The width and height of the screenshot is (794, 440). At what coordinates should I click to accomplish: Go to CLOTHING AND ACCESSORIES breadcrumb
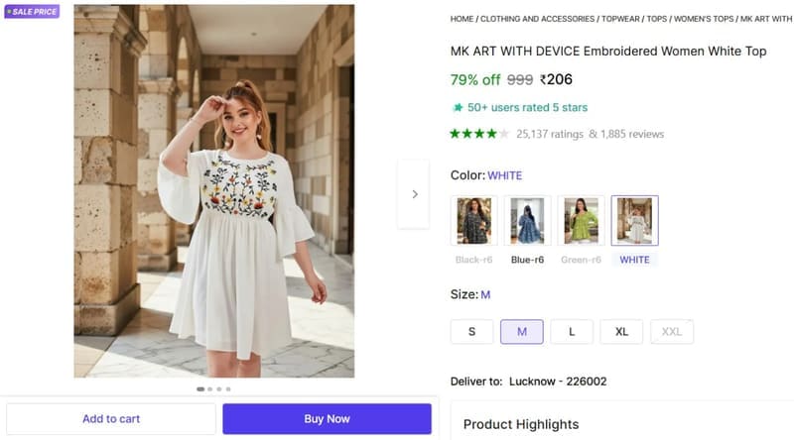tap(537, 19)
